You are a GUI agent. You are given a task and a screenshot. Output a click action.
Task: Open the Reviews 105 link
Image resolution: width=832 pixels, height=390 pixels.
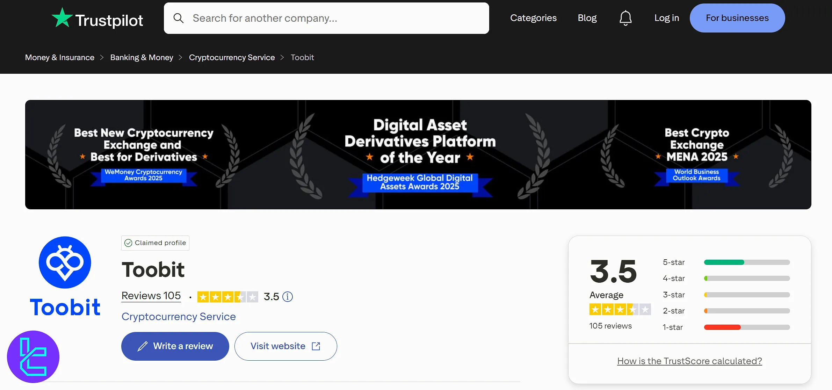(151, 296)
